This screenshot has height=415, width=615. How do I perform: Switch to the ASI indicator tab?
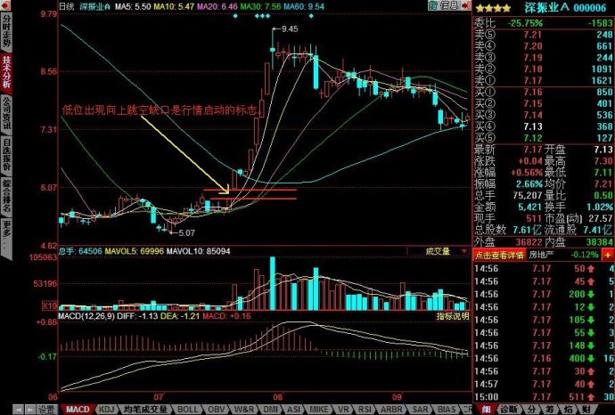294,410
